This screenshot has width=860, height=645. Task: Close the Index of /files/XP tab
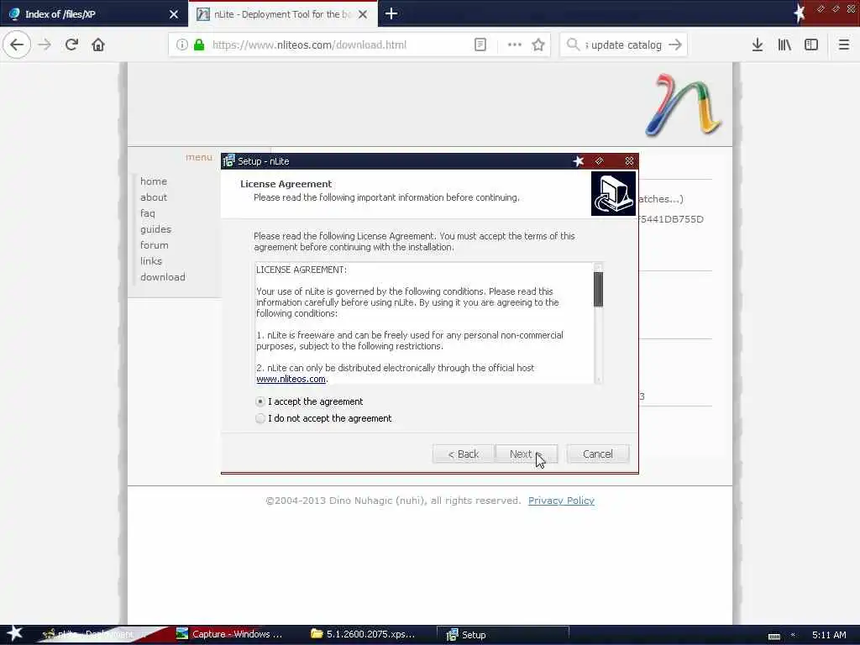click(174, 14)
